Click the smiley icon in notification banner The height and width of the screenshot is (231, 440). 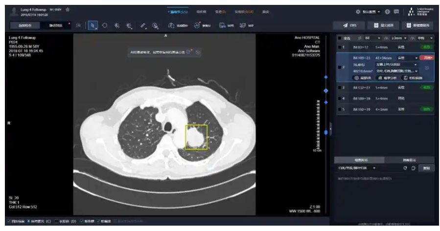(188, 52)
